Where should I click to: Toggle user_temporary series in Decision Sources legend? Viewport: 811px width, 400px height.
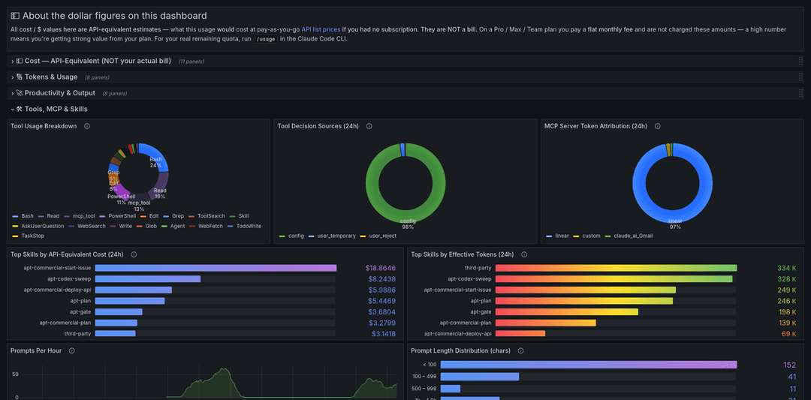[x=332, y=236]
